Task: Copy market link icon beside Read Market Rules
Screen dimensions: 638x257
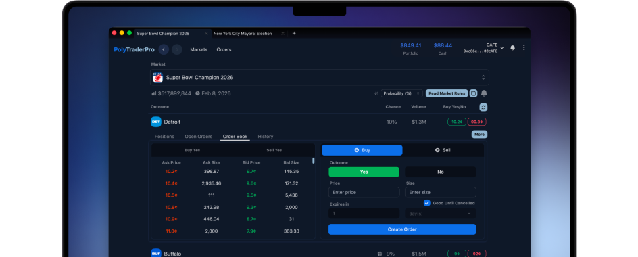Action: coord(473,93)
